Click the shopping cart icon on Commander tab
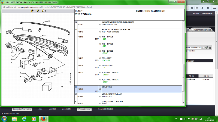The height and width of the screenshot is (122, 218). (192, 30)
